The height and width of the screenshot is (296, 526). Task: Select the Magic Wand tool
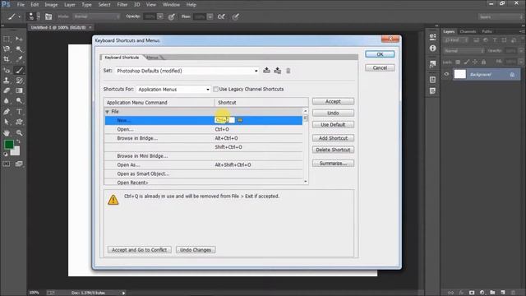tap(19, 49)
